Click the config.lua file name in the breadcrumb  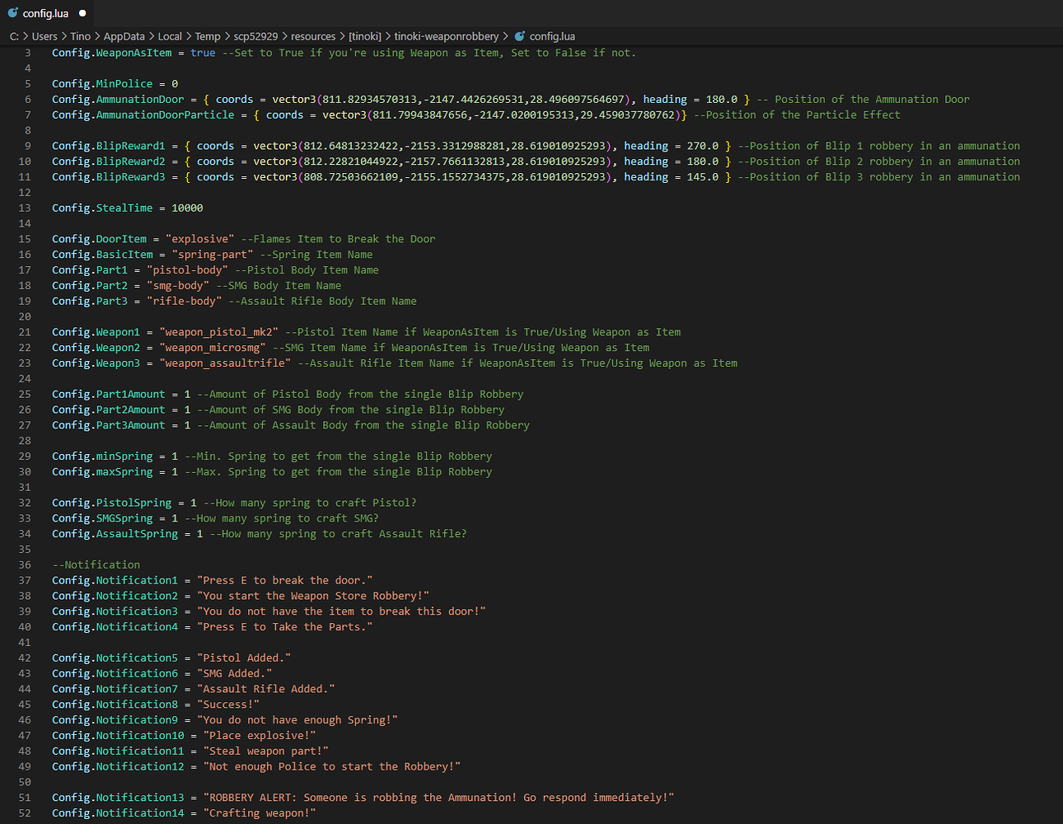pos(552,36)
